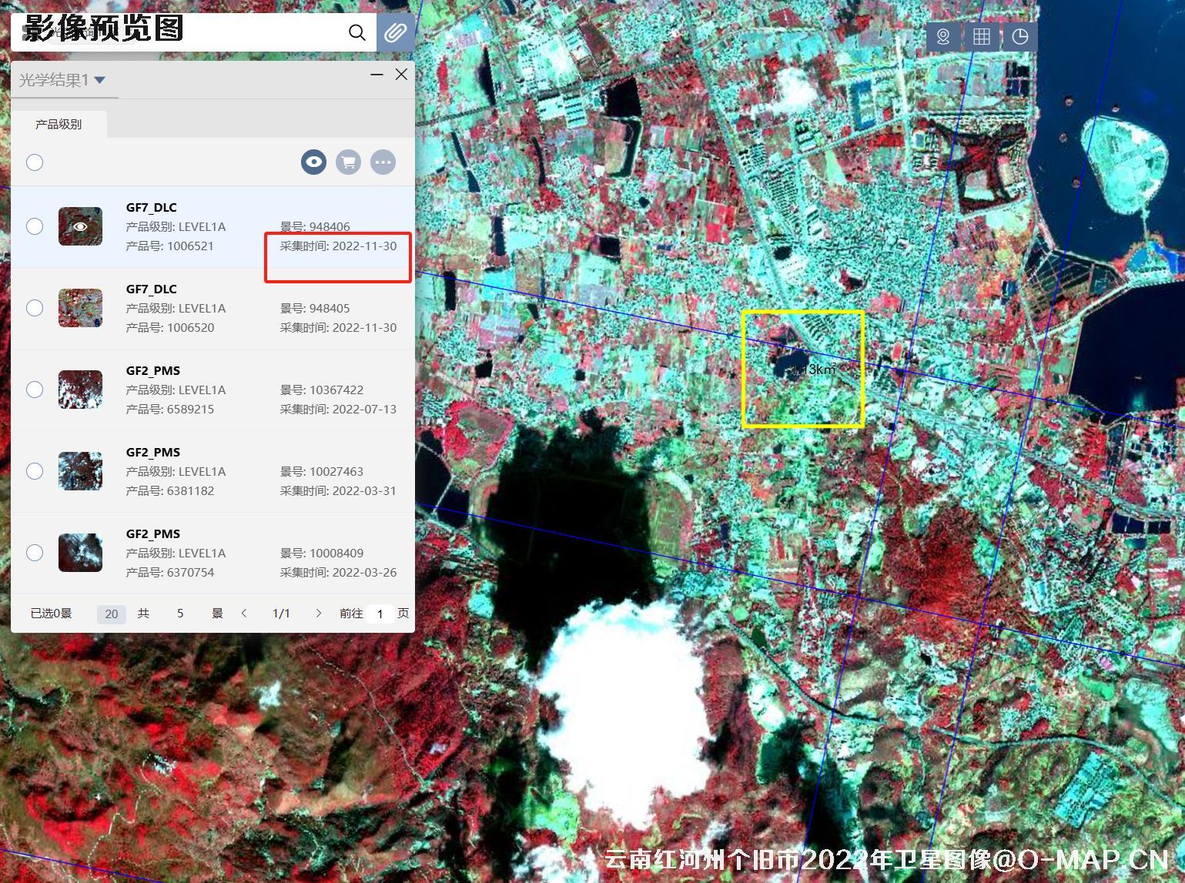Select the location marker map tool

[942, 35]
